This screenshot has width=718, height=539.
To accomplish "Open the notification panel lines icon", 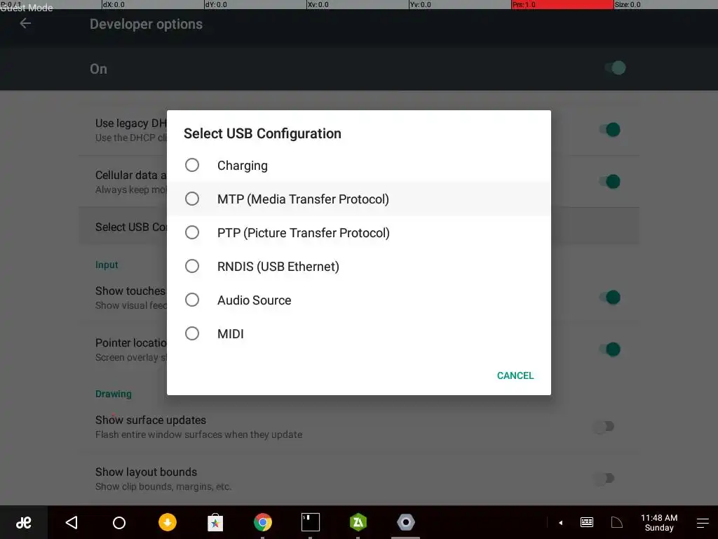I will click(x=703, y=522).
